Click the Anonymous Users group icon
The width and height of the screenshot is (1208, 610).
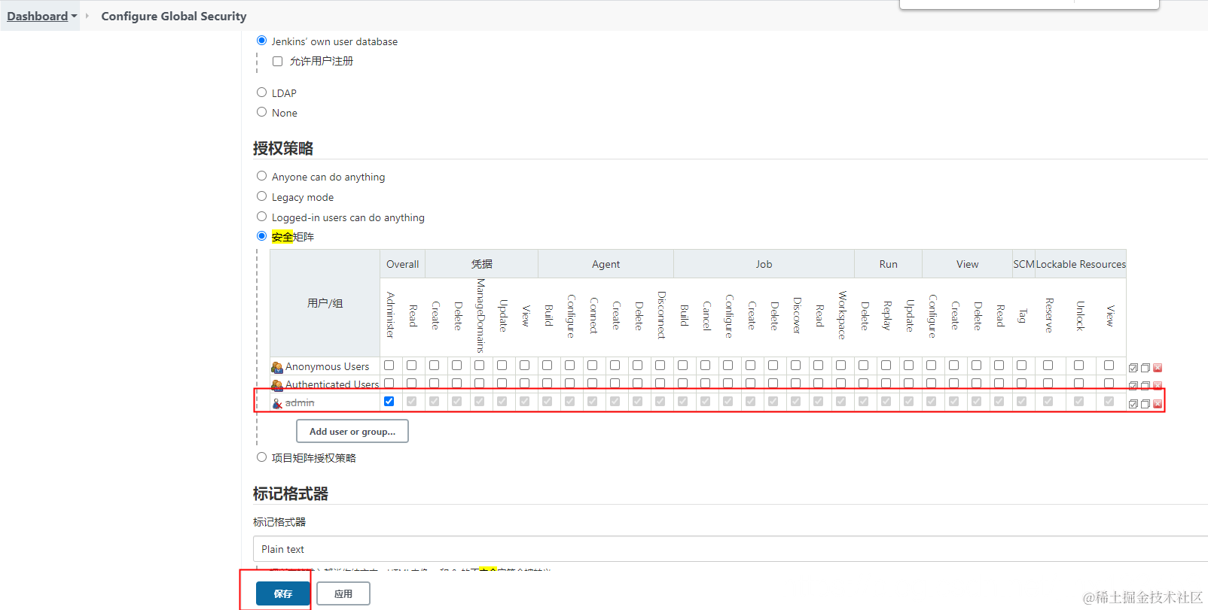click(x=277, y=367)
